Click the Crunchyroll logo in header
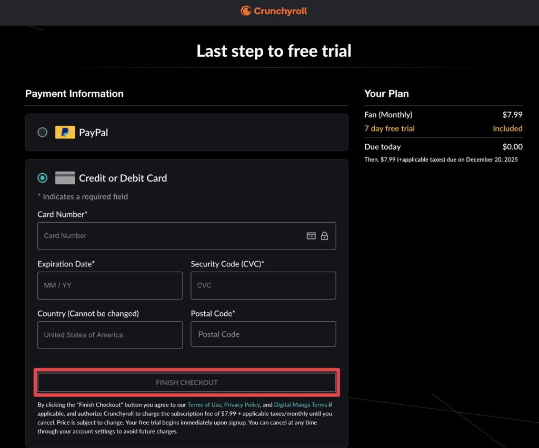Image resolution: width=539 pixels, height=448 pixels. [x=274, y=11]
